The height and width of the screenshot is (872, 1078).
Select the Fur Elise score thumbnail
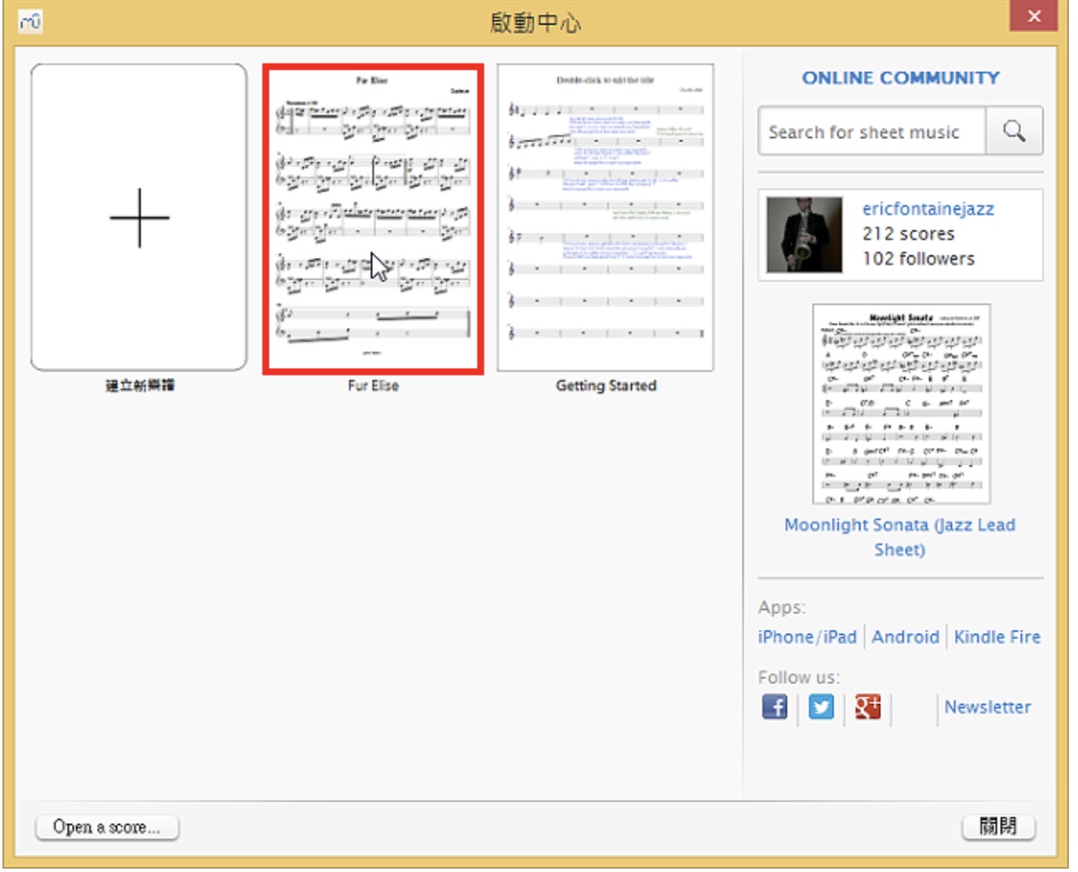(373, 219)
